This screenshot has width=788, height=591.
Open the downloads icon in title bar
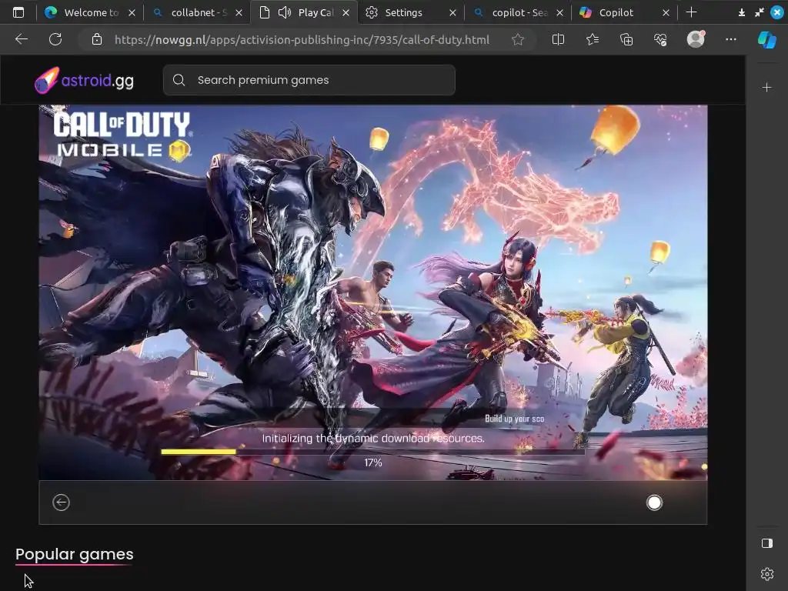pos(741,12)
